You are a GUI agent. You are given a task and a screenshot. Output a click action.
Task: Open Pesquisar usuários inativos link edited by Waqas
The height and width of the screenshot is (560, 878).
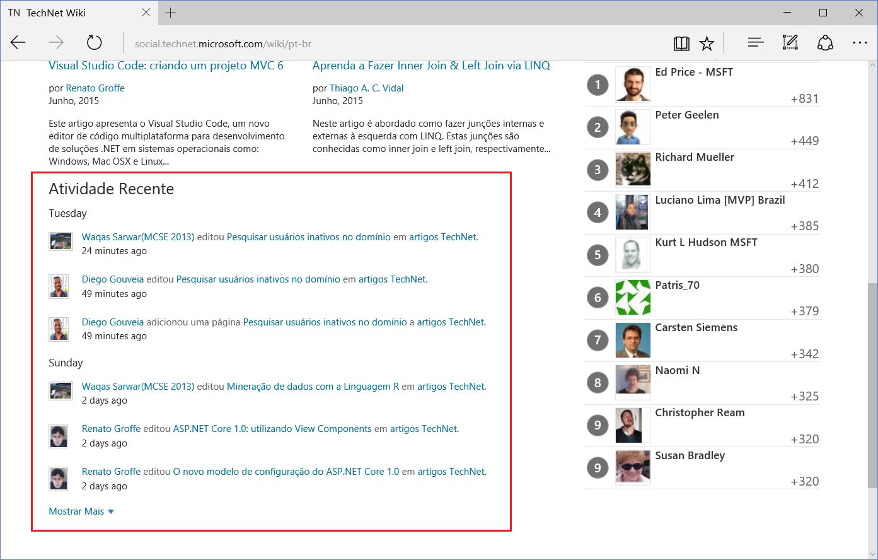[x=309, y=237]
